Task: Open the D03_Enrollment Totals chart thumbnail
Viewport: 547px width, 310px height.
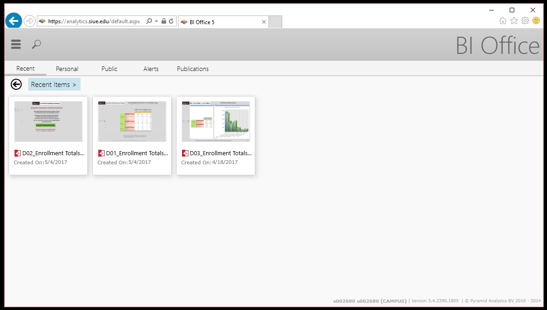Action: 216,122
